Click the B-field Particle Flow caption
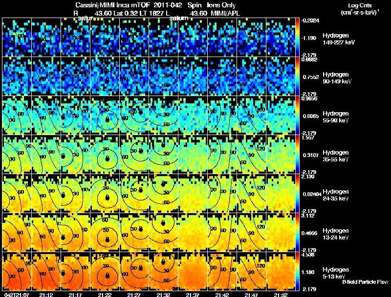The width and height of the screenshot is (391, 297). coord(365,282)
